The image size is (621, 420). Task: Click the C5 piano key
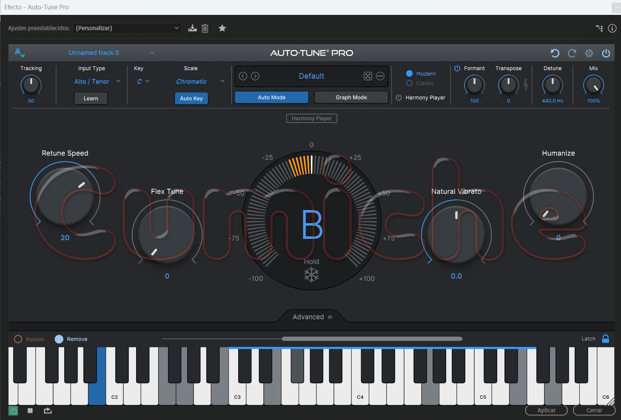[483, 393]
